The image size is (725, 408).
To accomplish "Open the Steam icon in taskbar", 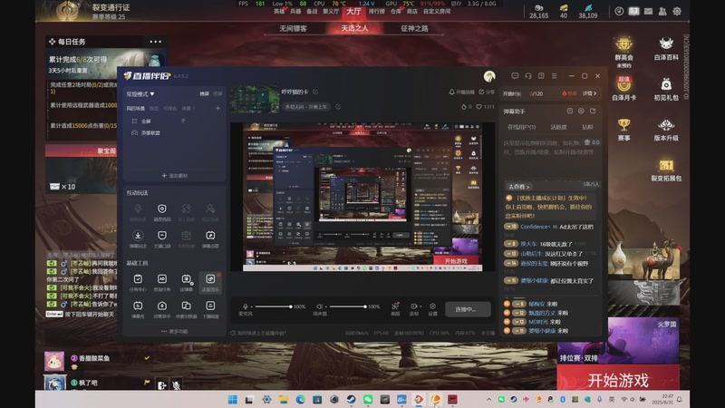I will tap(351, 399).
